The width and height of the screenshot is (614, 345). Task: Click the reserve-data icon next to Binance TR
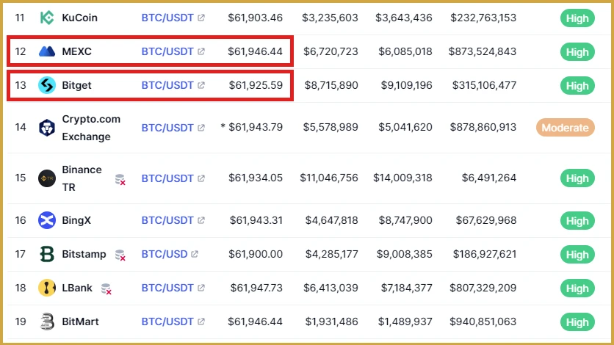(x=120, y=180)
